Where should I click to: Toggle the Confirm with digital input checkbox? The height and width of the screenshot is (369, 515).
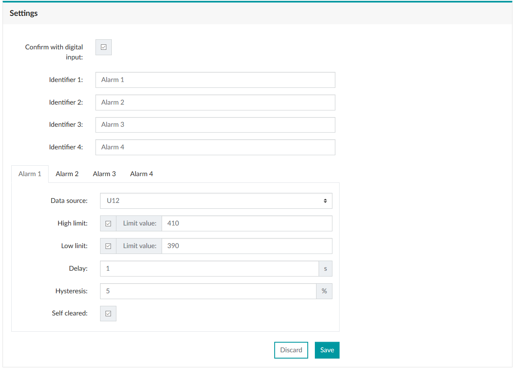[104, 47]
